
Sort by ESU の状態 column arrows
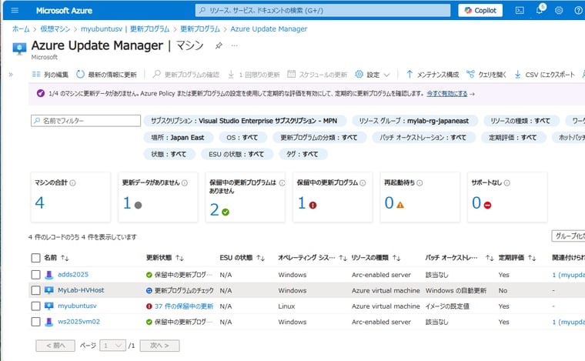pyautogui.click(x=261, y=258)
